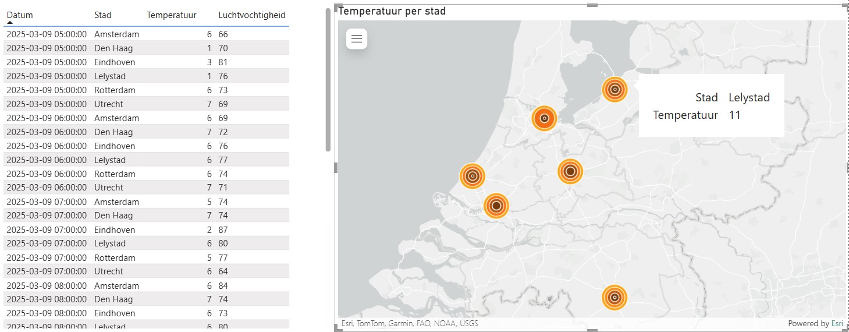
Task: Select Amsterdam in the 05:00:00 row
Action: click(x=116, y=34)
